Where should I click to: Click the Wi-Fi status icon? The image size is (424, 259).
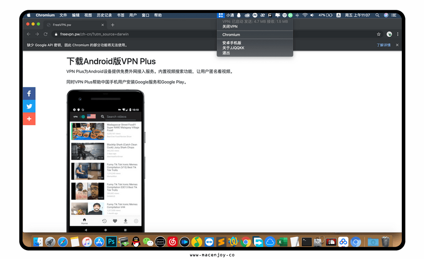point(305,15)
